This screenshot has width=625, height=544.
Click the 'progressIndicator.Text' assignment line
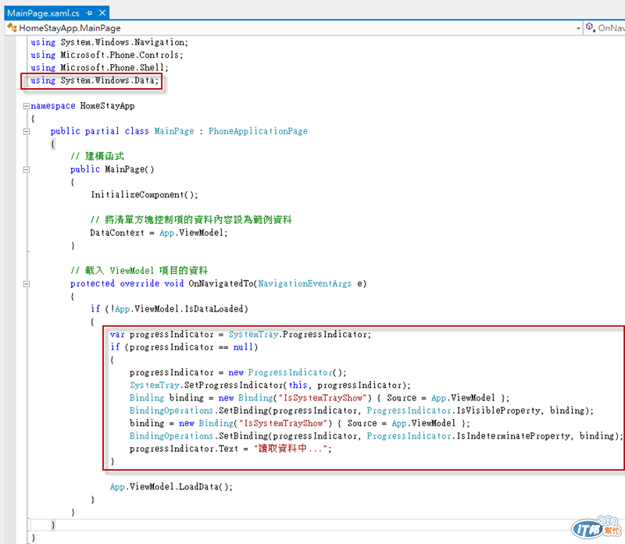click(x=230, y=449)
